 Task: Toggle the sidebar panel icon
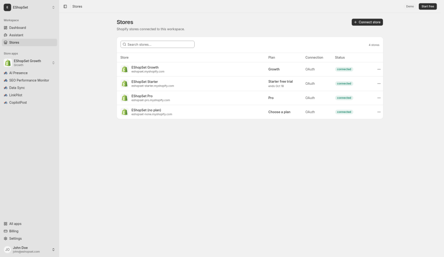[x=65, y=6]
